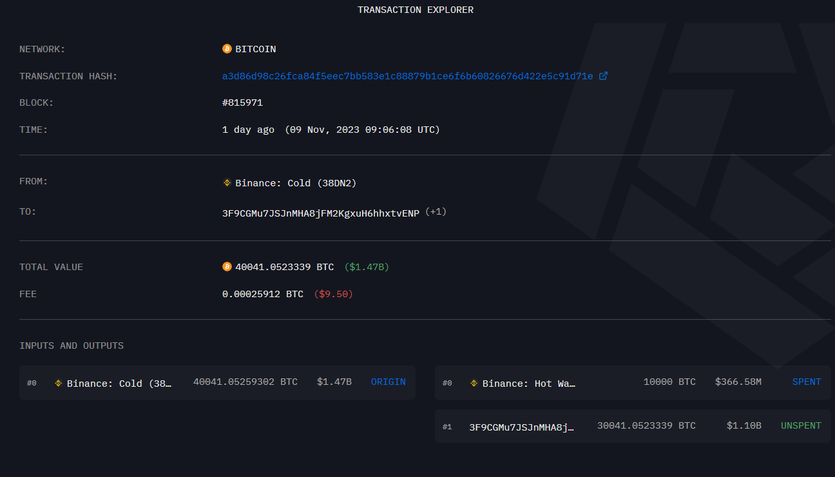Select the timestamp 09 Nov, 2023 09:06:08 UTC
The width and height of the screenshot is (835, 477).
pos(362,130)
